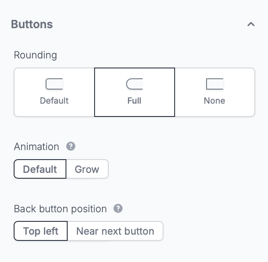The height and width of the screenshot is (262, 268).
Task: Choose the Full rounding label
Action: pos(134,101)
